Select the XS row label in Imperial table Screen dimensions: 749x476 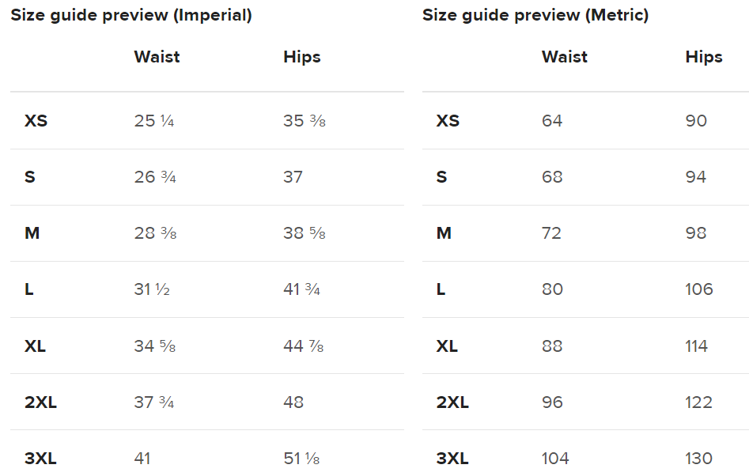pos(36,121)
